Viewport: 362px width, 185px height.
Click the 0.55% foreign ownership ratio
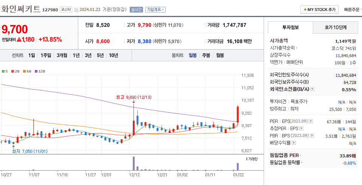tap(349, 90)
